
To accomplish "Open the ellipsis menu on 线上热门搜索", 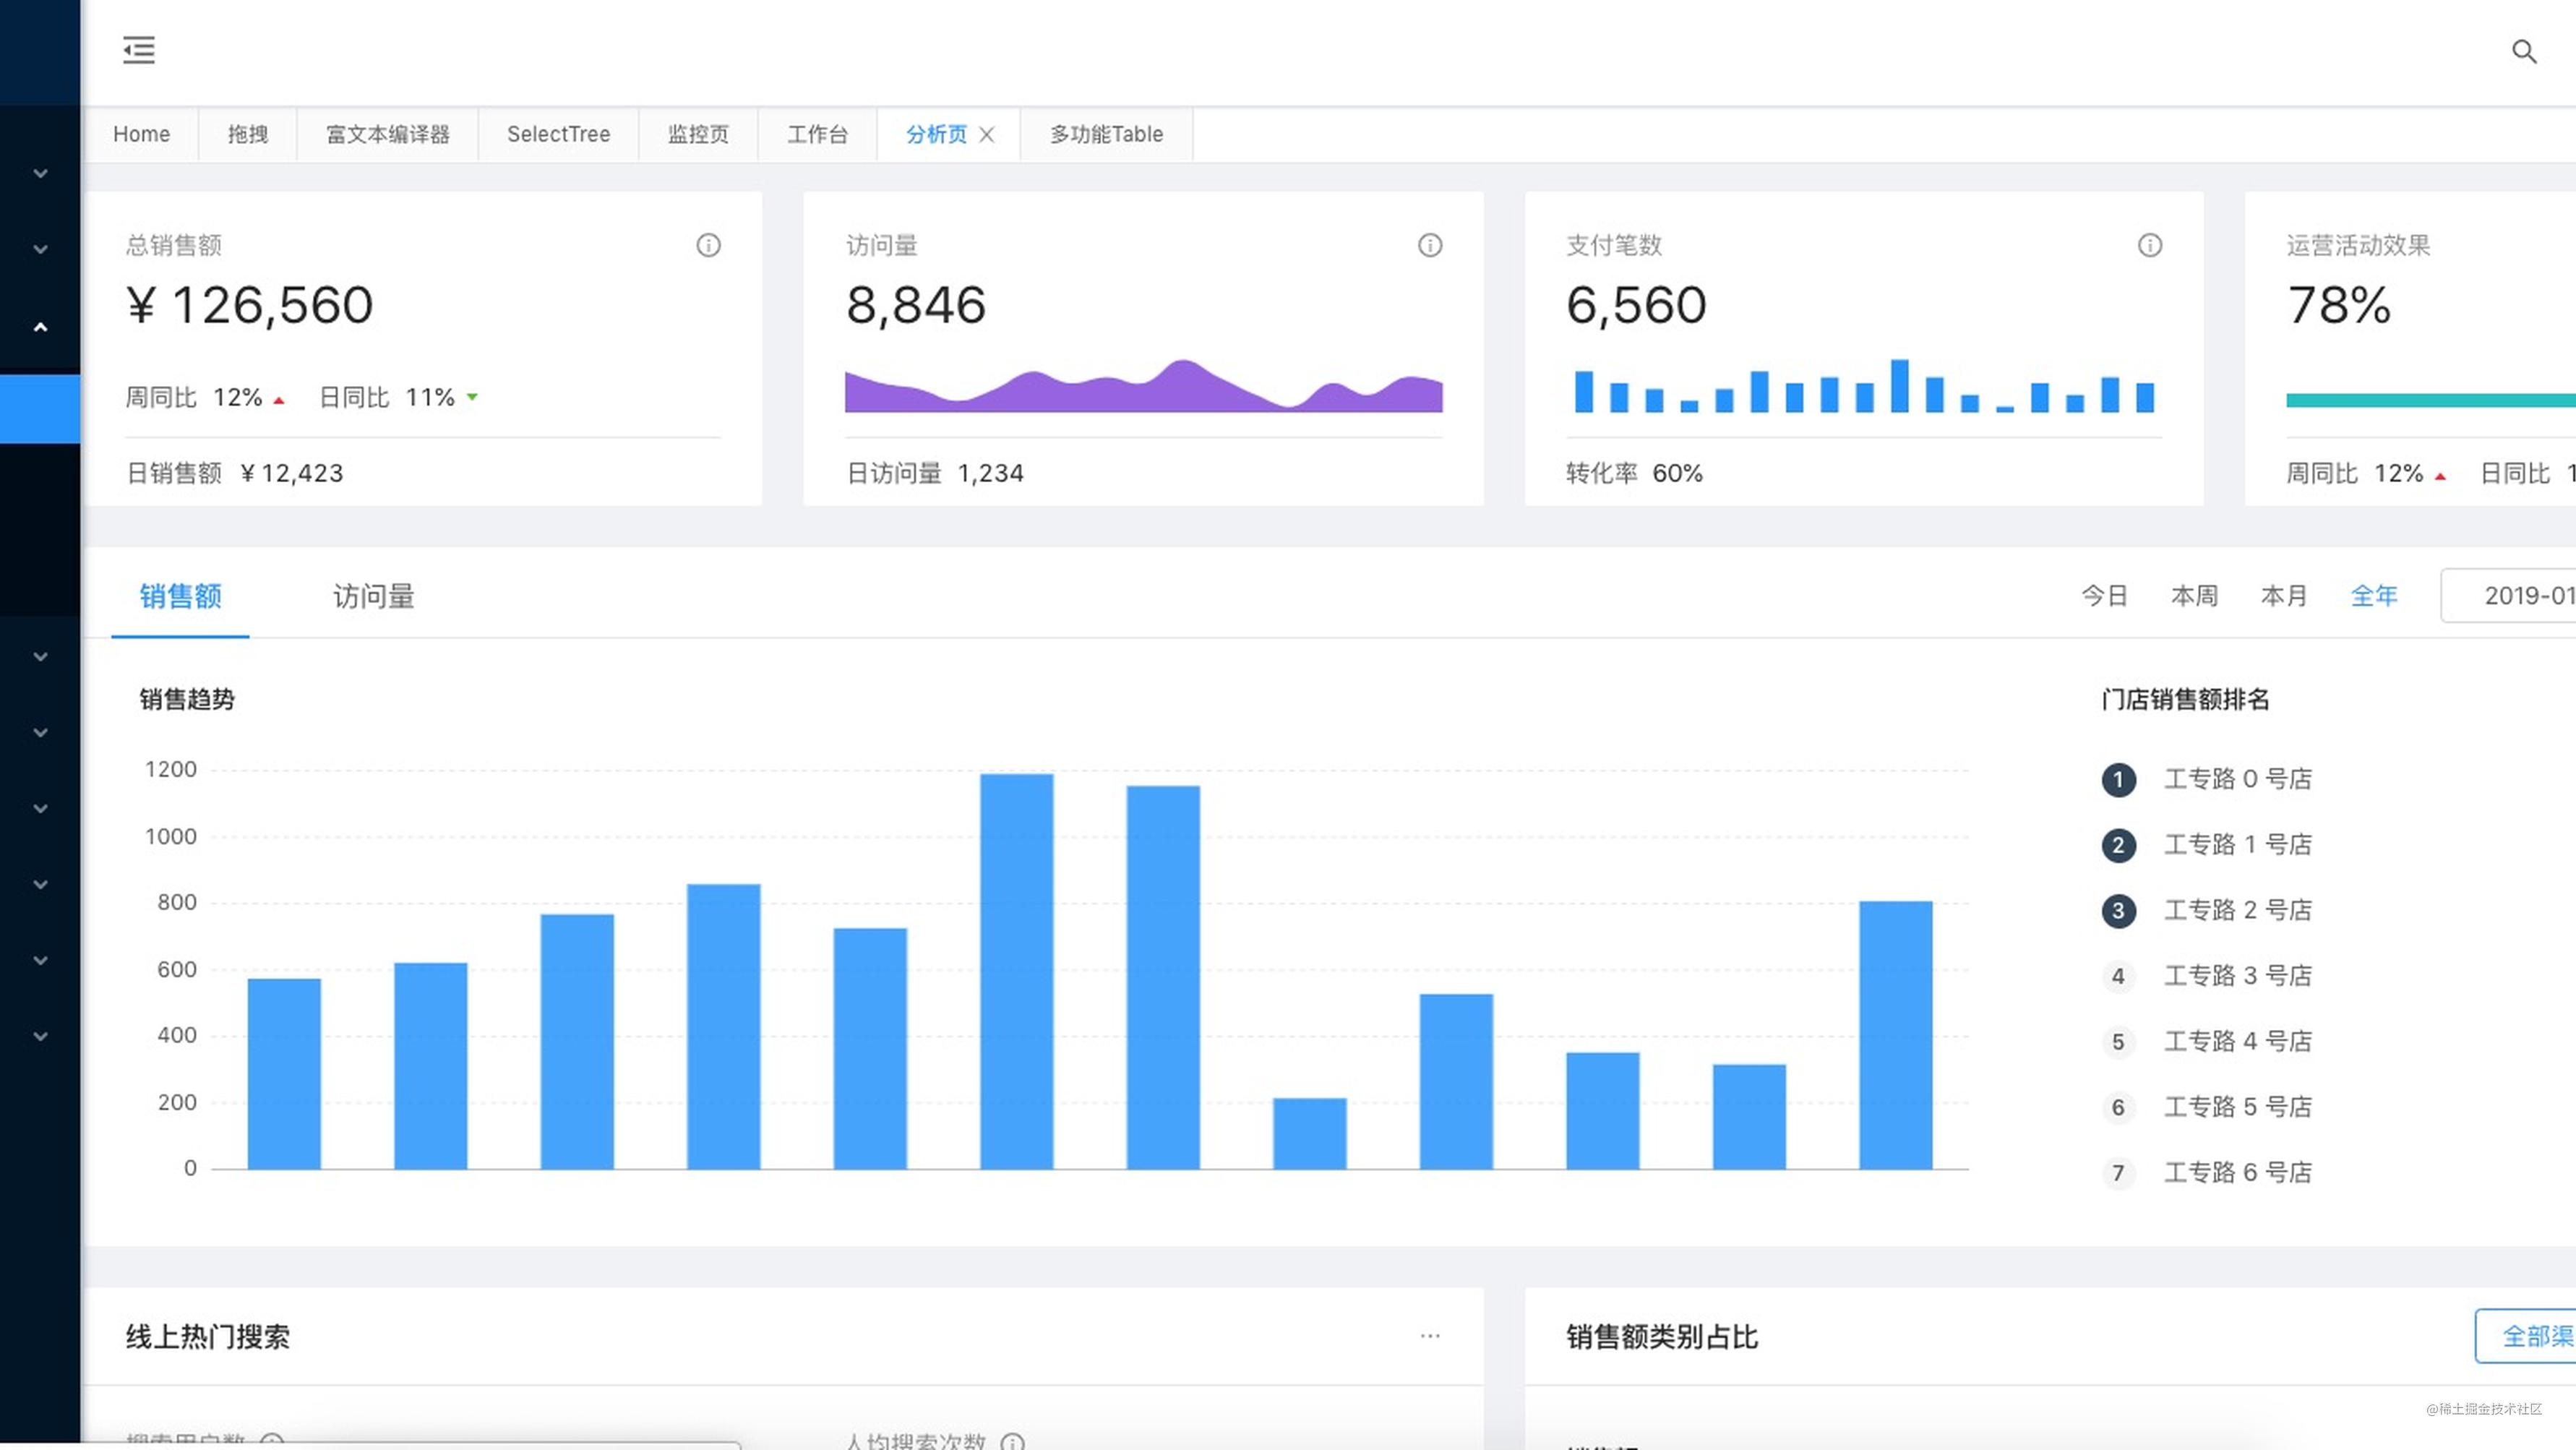I will [x=1429, y=1336].
